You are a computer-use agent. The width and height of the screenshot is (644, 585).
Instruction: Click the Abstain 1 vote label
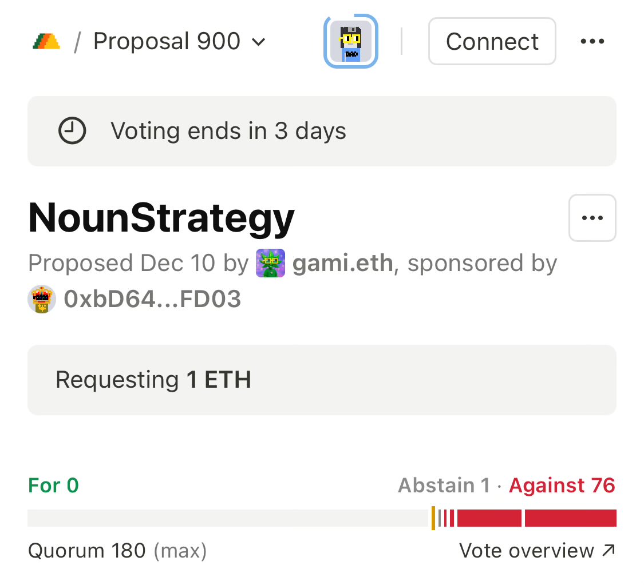click(x=444, y=485)
